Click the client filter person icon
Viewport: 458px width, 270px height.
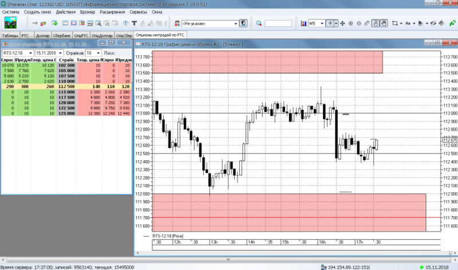(177, 23)
